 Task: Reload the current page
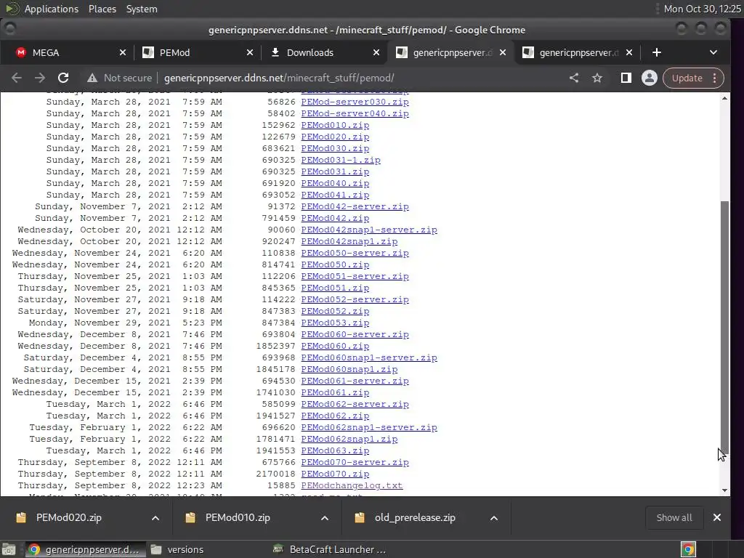(63, 78)
